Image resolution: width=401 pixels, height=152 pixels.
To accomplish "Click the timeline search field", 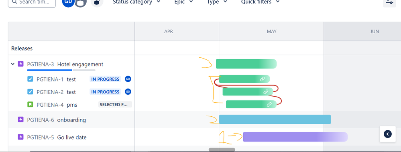I will 32,2.
